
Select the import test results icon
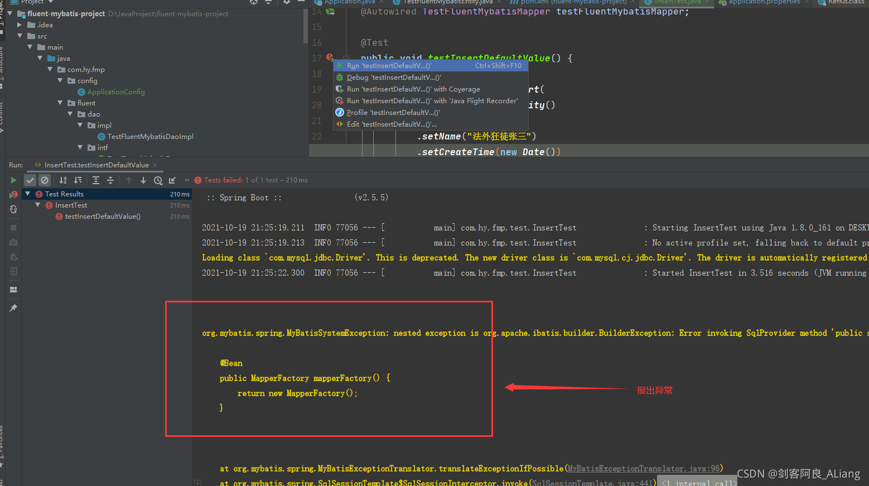[172, 180]
